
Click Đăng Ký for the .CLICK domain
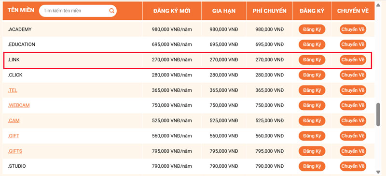coord(312,75)
